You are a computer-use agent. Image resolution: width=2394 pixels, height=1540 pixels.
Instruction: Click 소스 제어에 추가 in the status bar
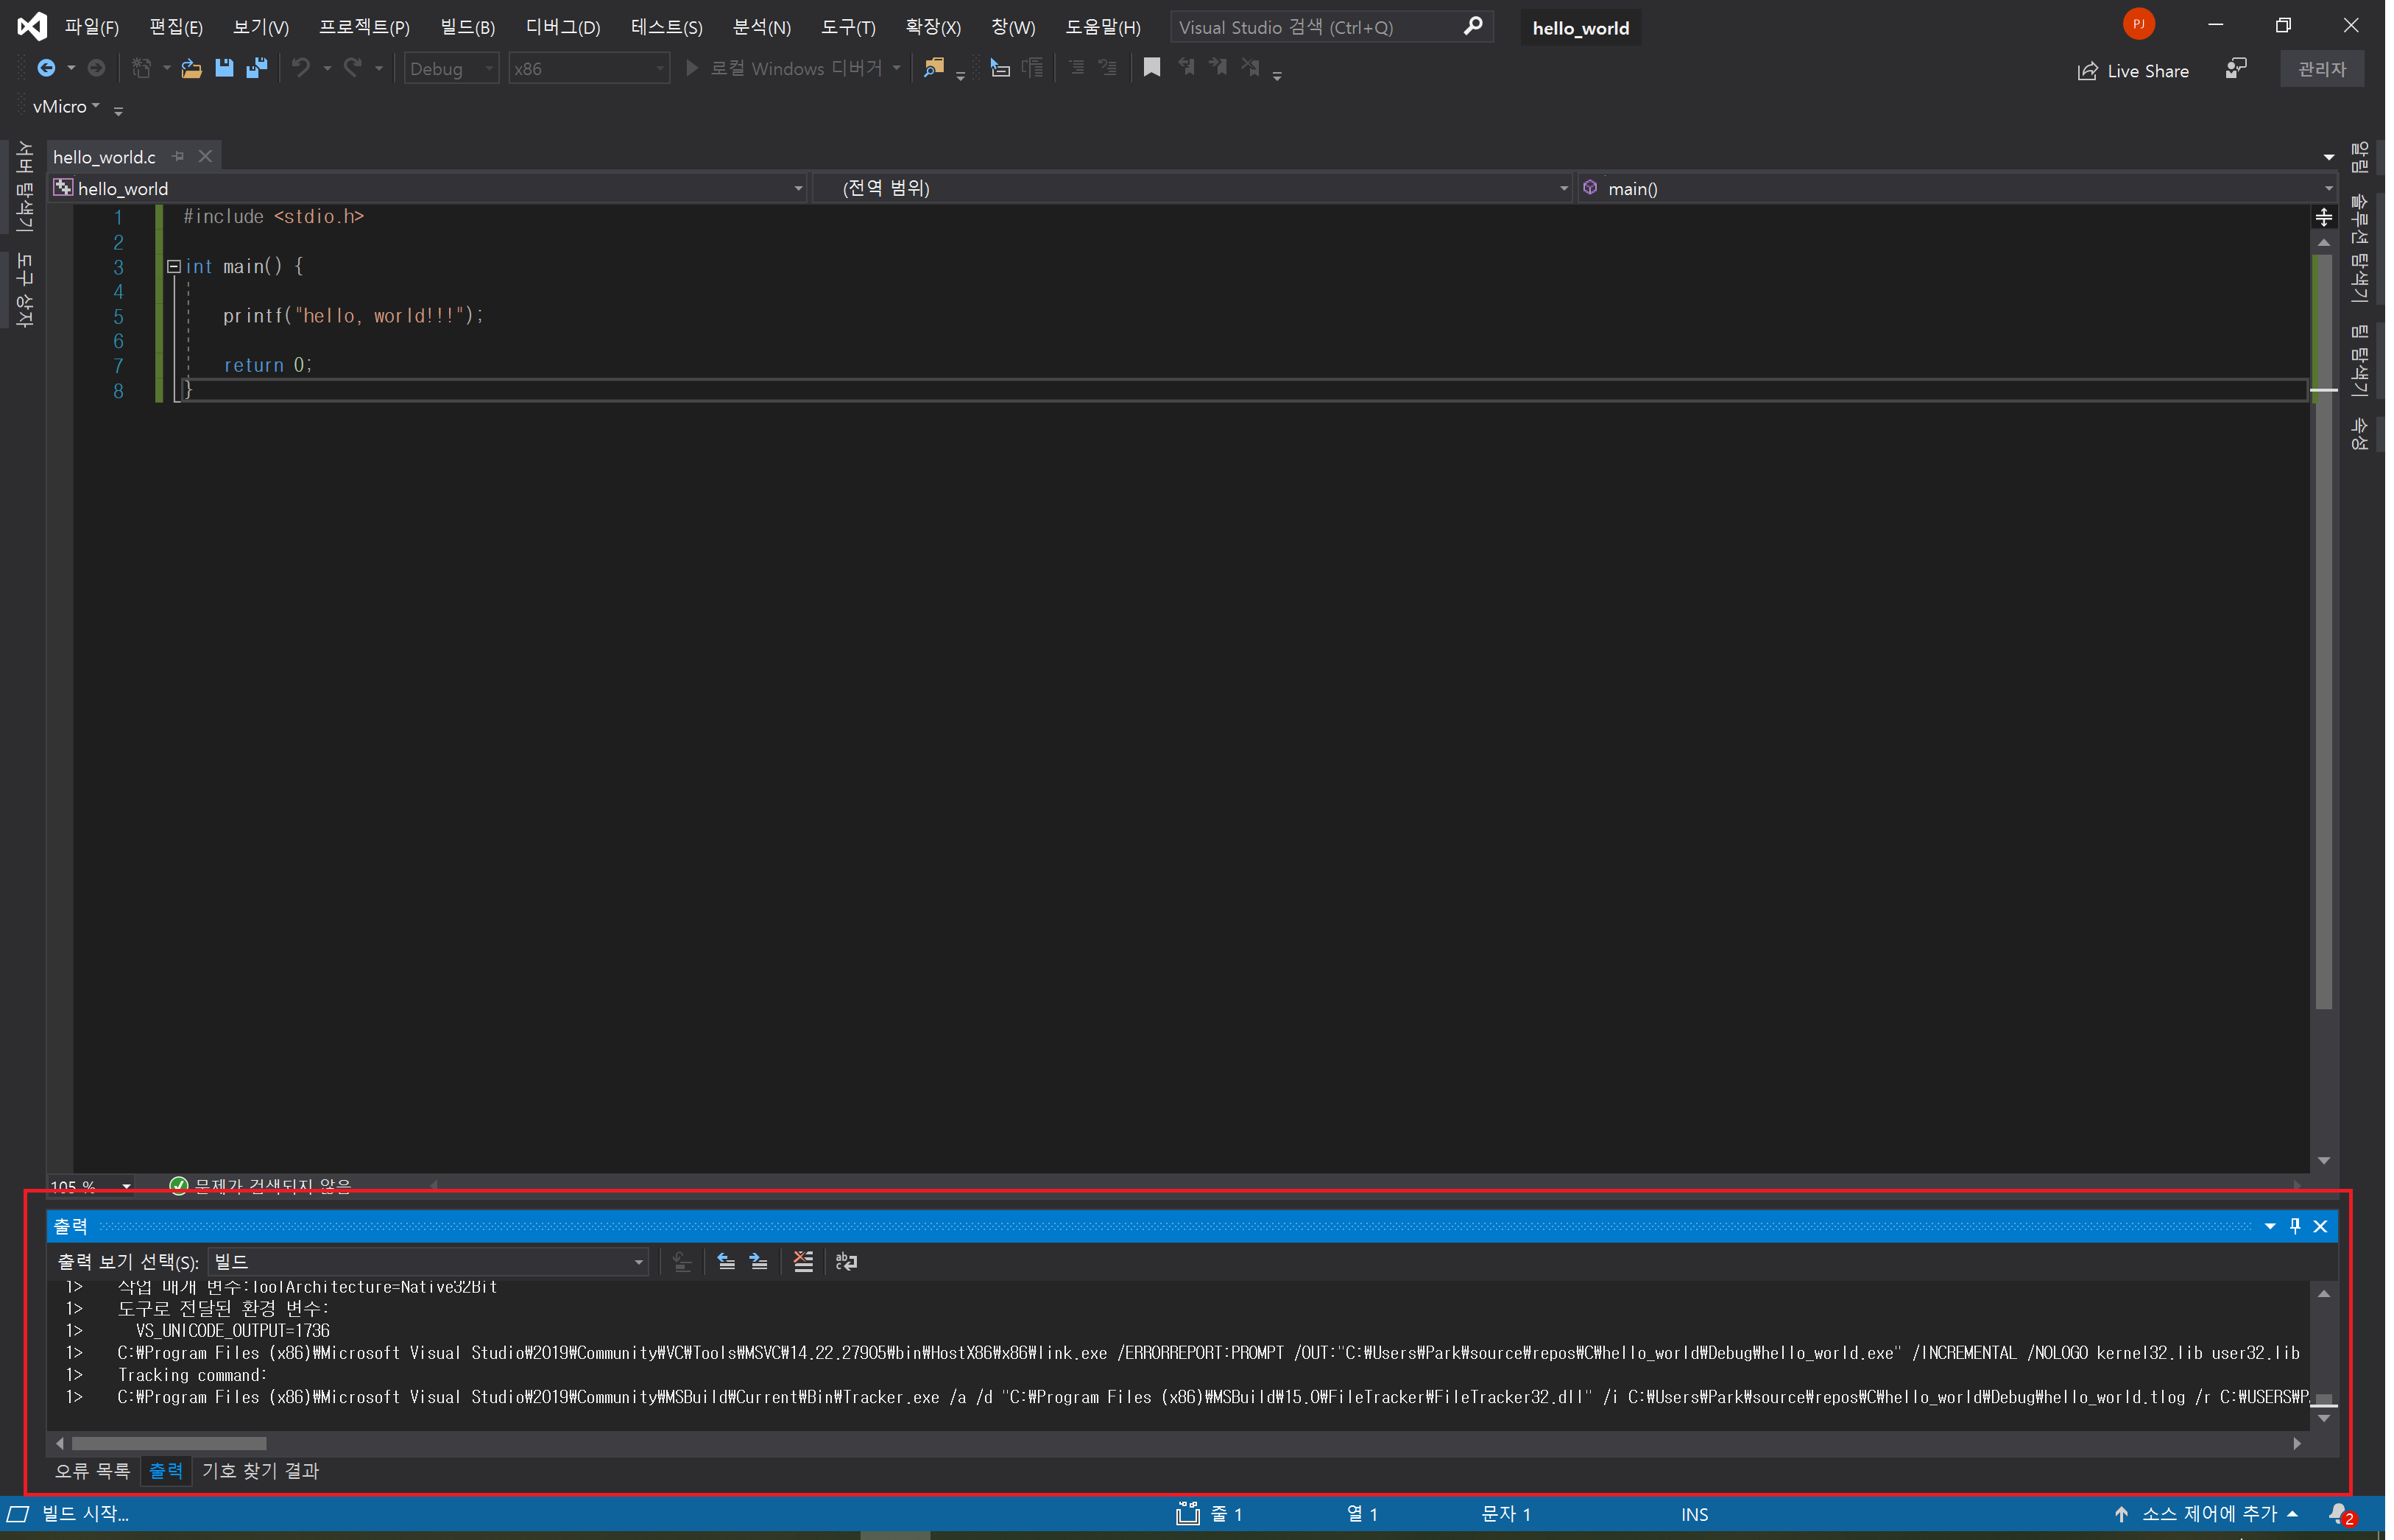2209,1514
